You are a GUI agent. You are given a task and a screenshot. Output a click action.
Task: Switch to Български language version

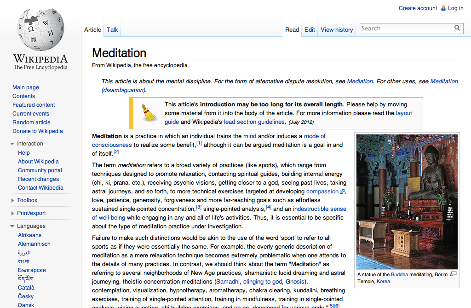tap(32, 270)
